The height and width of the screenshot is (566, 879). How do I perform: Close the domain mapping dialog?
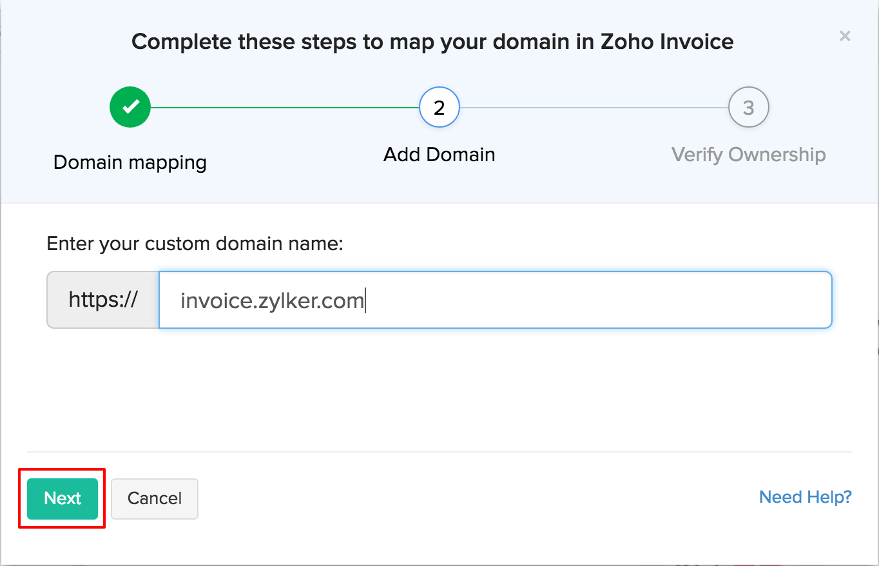[x=845, y=37]
